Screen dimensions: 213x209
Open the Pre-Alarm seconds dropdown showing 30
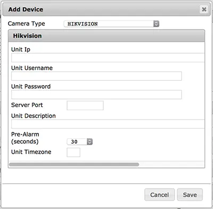[80, 141]
